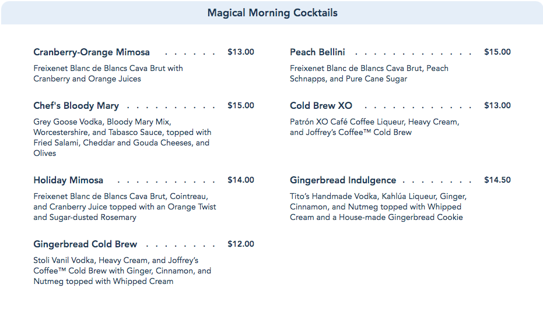The image size is (543, 316).
Task: Select the Gingerbread Cold Brew title
Action: (x=85, y=244)
